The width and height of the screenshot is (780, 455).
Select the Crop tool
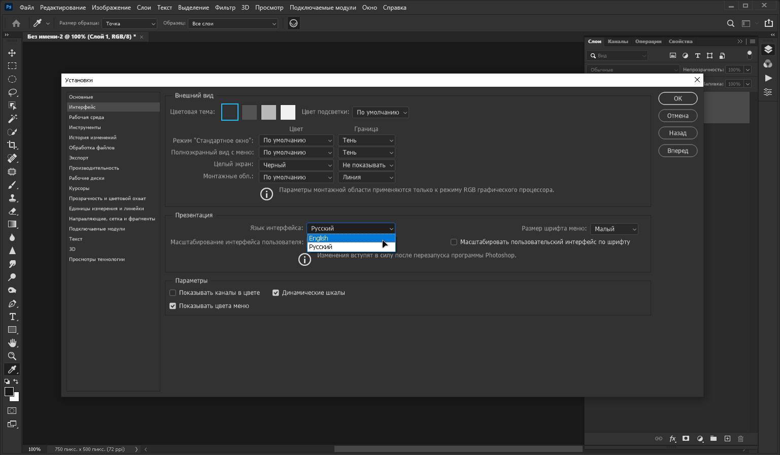[12, 145]
